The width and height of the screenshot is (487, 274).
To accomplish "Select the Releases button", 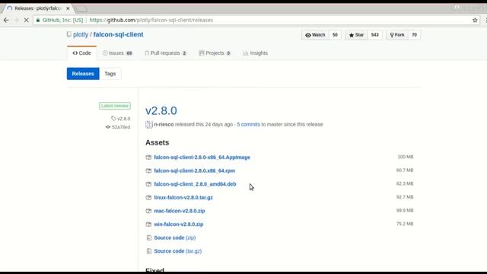I will point(83,74).
